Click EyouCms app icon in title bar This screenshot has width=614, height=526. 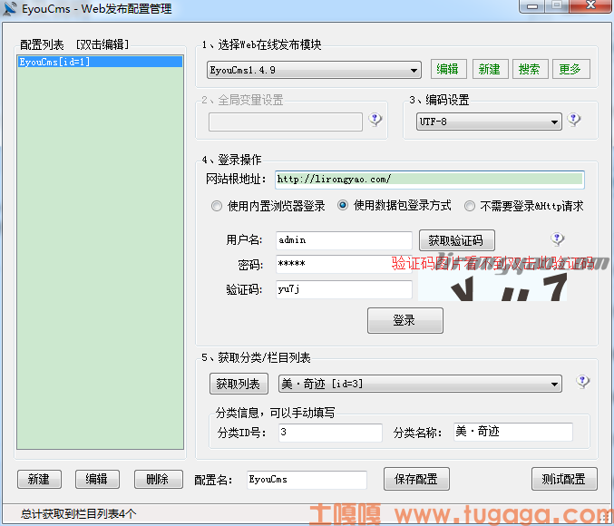9,9
